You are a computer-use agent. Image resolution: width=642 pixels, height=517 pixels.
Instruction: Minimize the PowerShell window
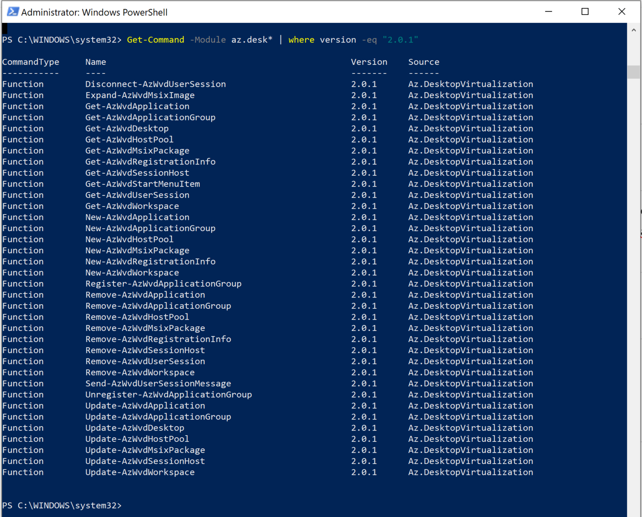(x=548, y=12)
